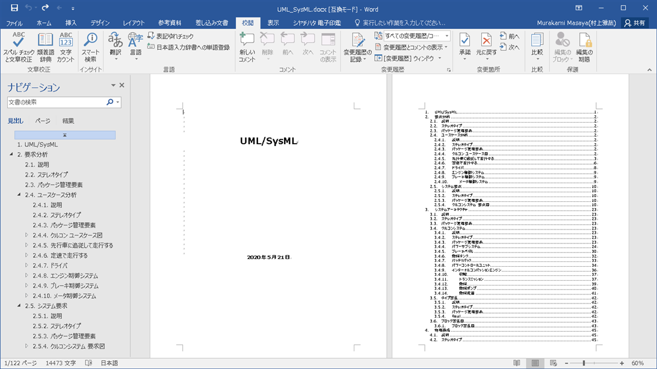
Task: Click 日本語入力辞書への単語登録 button
Action: tap(189, 47)
